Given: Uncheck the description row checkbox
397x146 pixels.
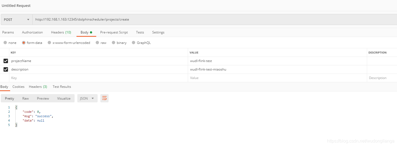Looking at the screenshot, I should 6,69.
